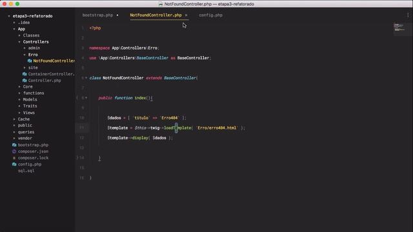Image resolution: width=413 pixels, height=232 pixels.
Task: Select NotFoundController file in sidebar
Action: point(54,61)
